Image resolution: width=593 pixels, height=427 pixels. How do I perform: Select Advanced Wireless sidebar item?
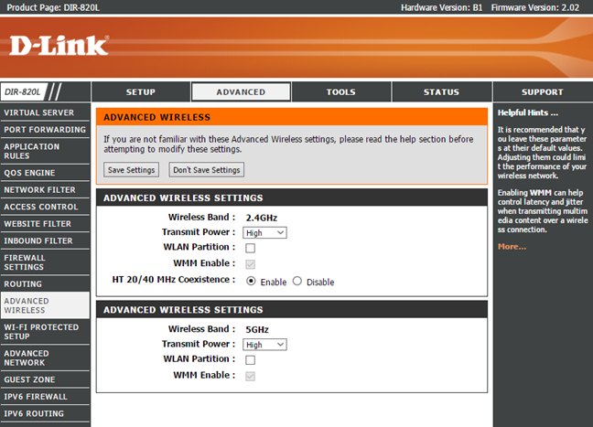(x=45, y=305)
